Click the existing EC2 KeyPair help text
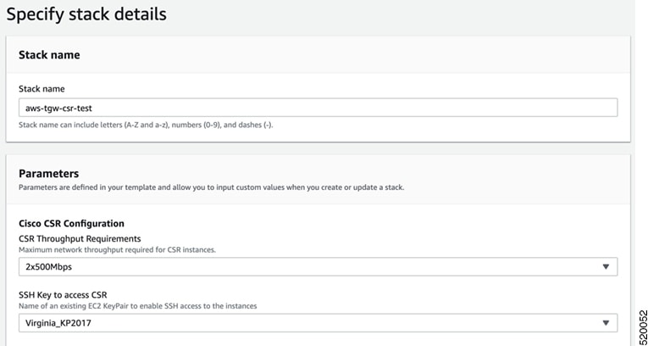The height and width of the screenshot is (346, 648). pyautogui.click(x=138, y=306)
